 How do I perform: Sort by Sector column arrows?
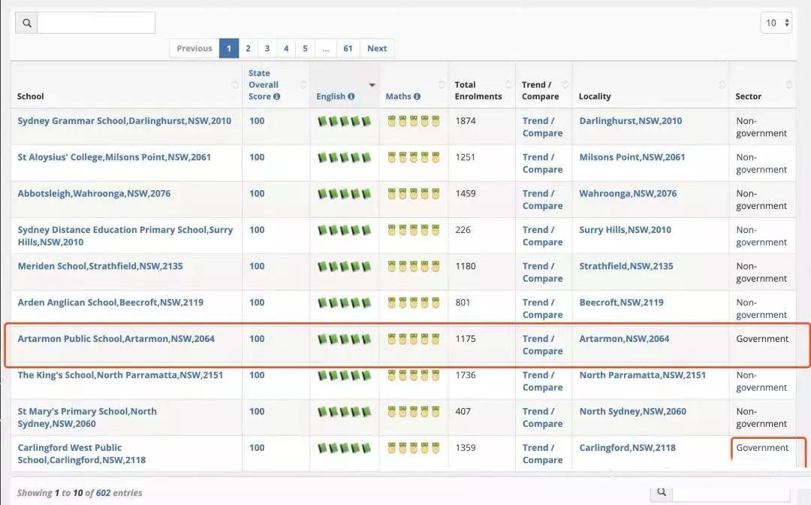pyautogui.click(x=789, y=85)
